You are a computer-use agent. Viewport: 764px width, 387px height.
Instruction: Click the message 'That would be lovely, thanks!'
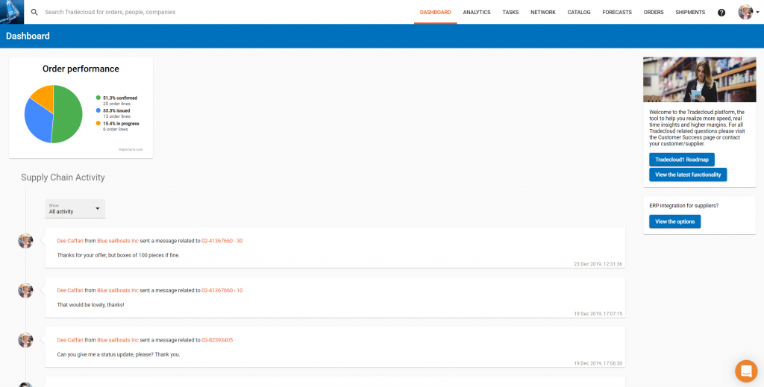[90, 305]
